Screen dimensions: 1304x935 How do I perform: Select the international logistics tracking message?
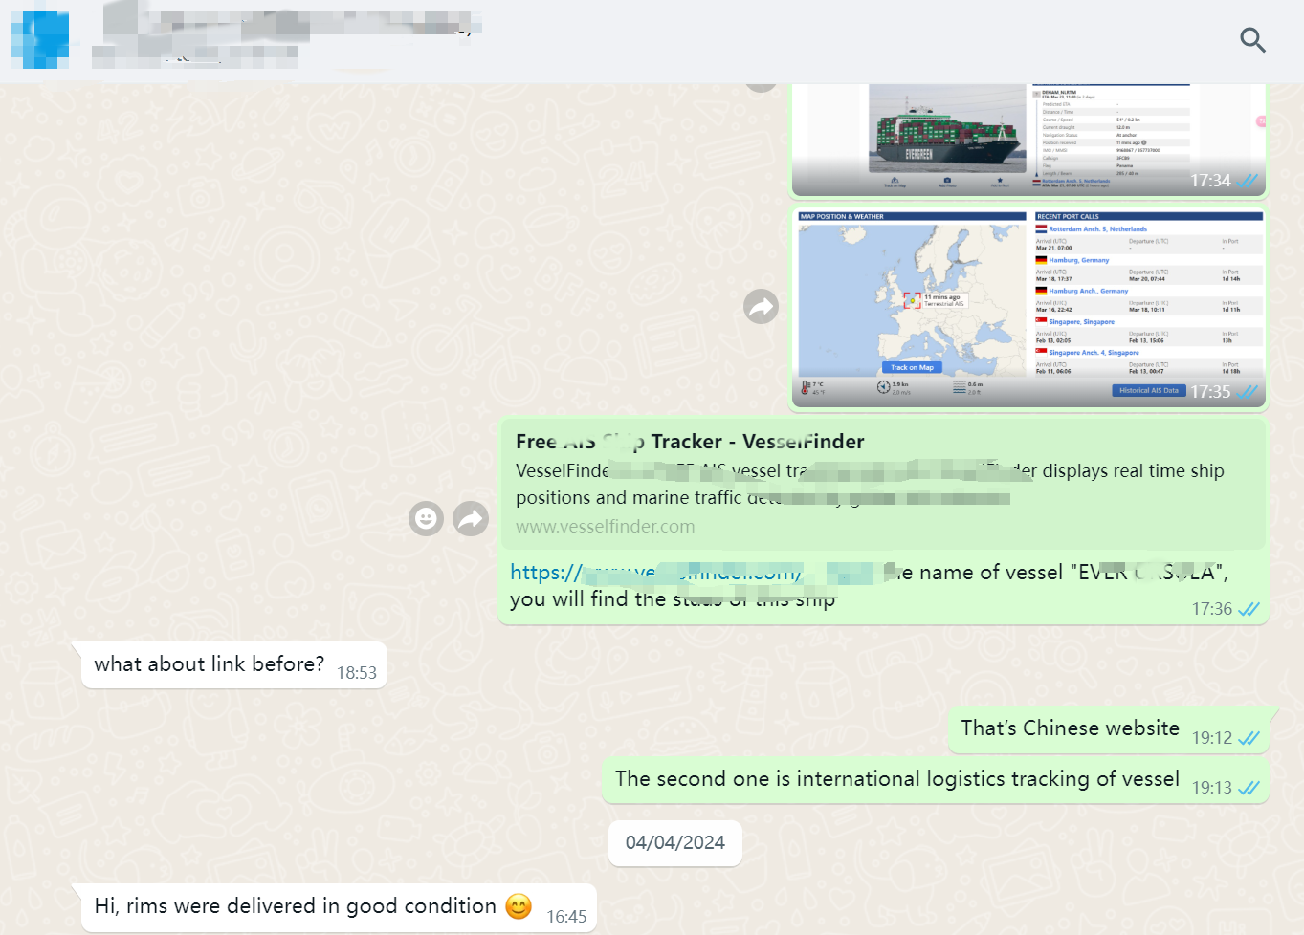[896, 779]
